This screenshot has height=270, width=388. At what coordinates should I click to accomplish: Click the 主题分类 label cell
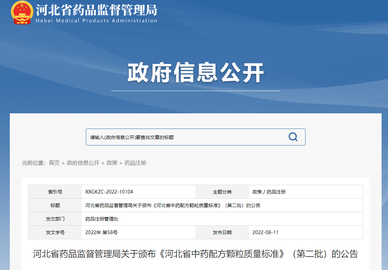coord(222,192)
